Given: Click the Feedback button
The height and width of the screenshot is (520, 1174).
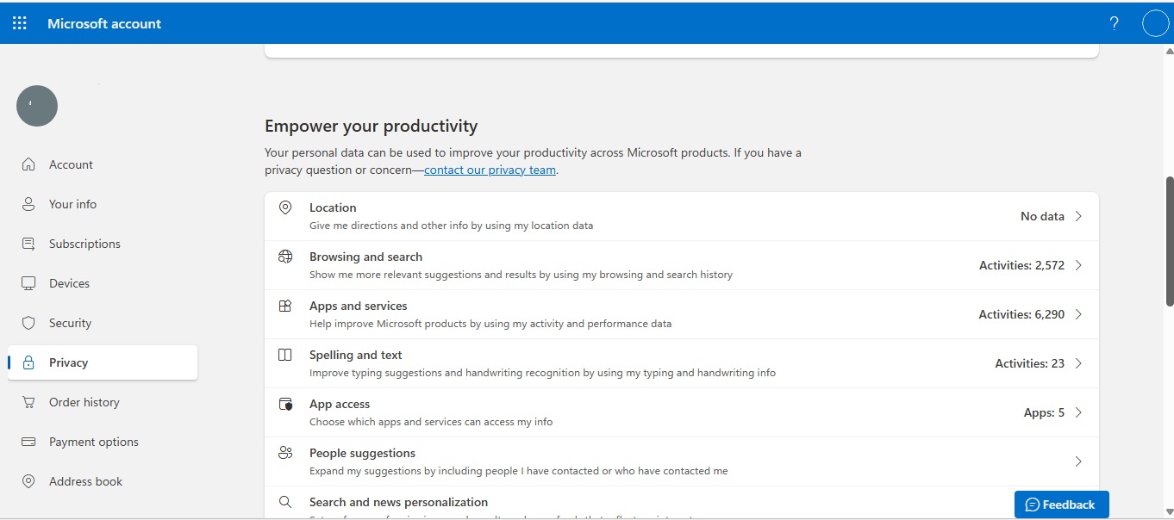Looking at the screenshot, I should click(1061, 505).
